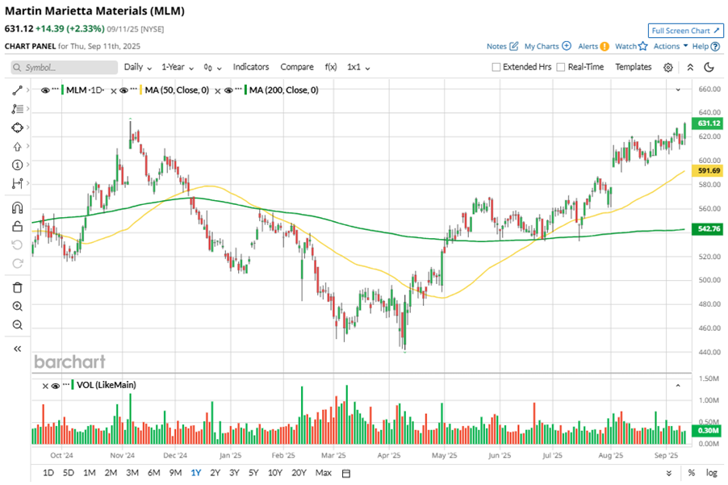This screenshot has width=728, height=485.
Task: Expand the trend line tool options arrow
Action: tap(28, 90)
